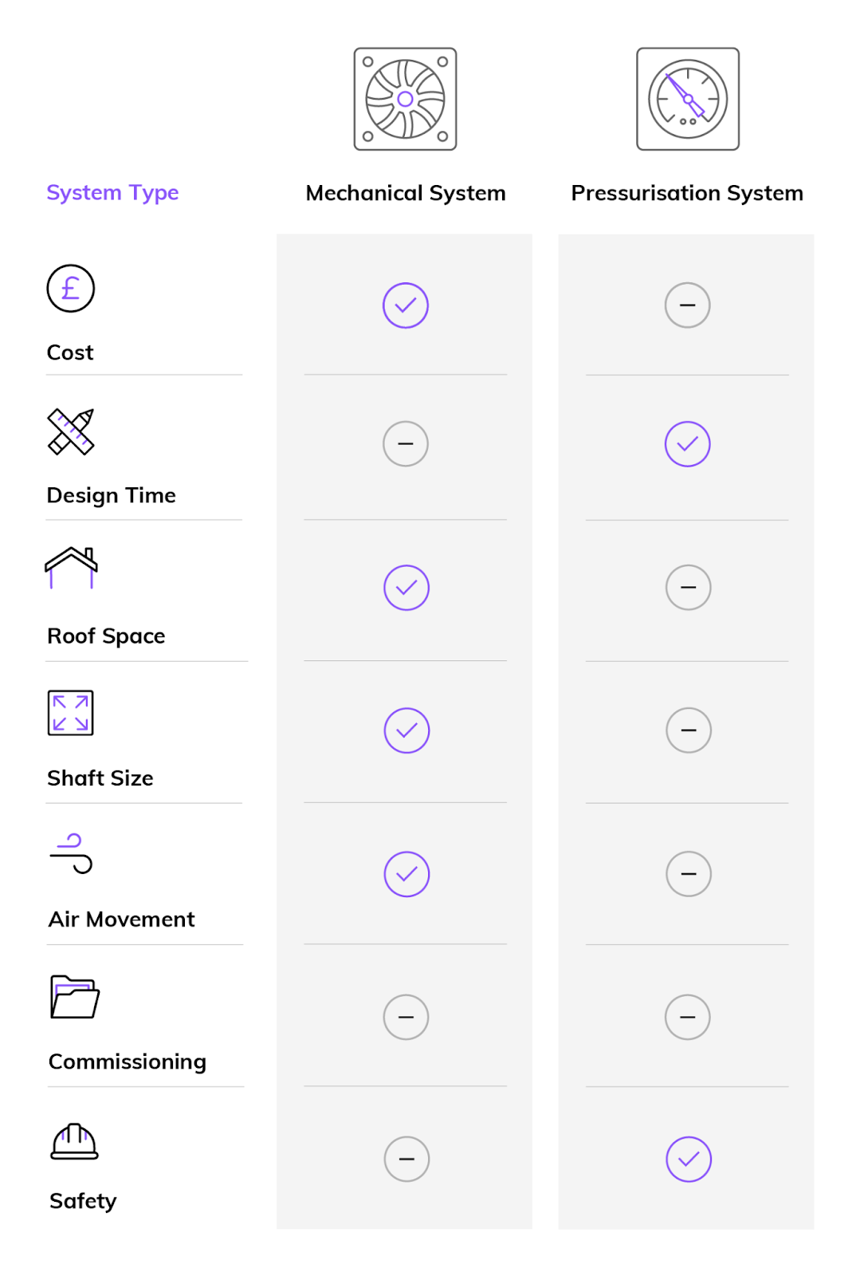Click the Mechanical System Commissioning dash circle
This screenshot has height=1276, width=864.
[406, 1017]
